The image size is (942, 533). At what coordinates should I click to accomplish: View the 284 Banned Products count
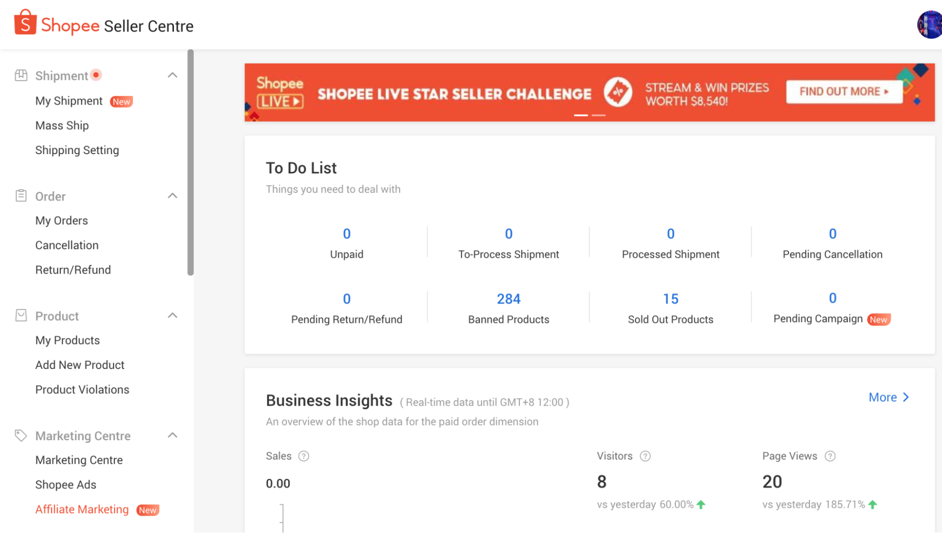coord(508,299)
